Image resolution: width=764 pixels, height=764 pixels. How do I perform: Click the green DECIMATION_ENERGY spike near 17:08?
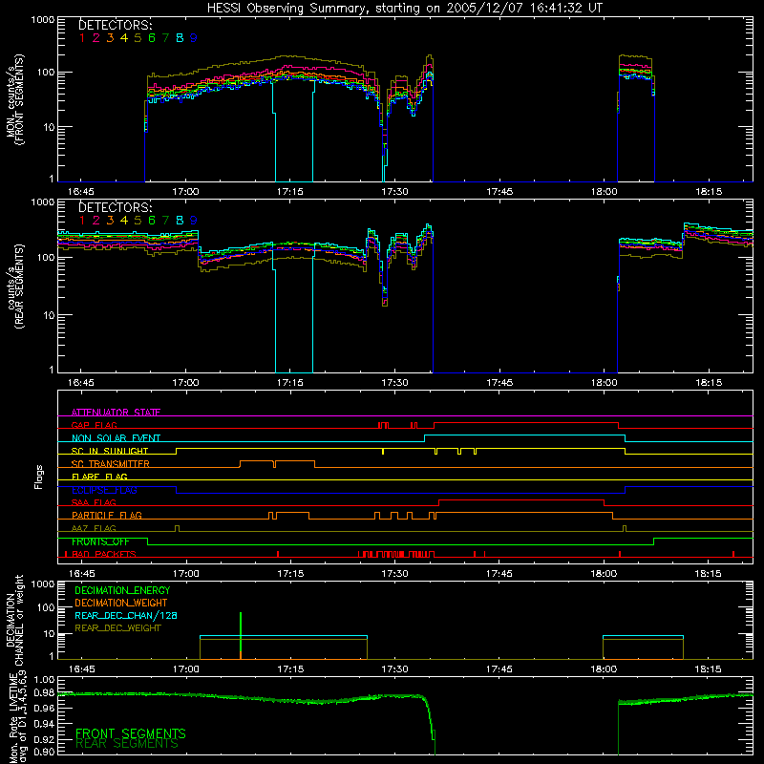click(241, 636)
